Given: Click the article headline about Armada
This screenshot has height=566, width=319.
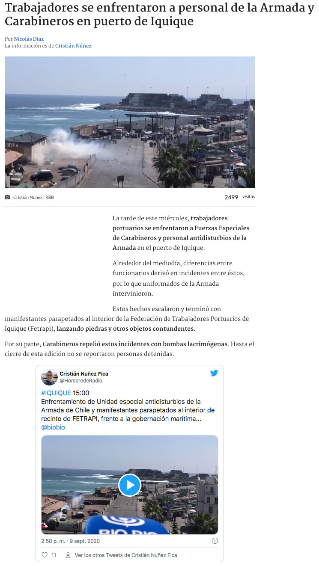Looking at the screenshot, I should (x=159, y=14).
